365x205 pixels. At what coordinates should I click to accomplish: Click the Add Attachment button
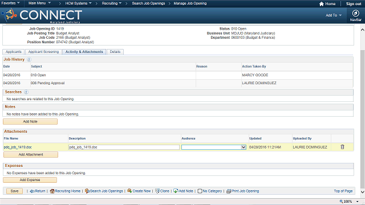click(x=31, y=154)
